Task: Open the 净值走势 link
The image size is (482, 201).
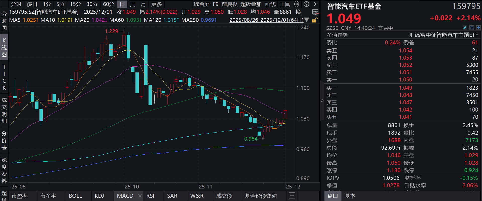Action: coord(337,35)
